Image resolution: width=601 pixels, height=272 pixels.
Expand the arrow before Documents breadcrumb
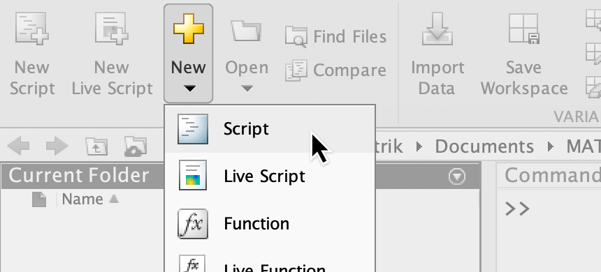[419, 146]
